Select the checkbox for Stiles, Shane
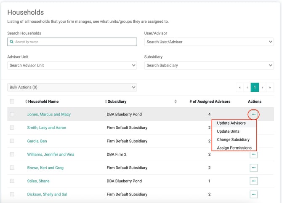This screenshot has height=203, width=282. 12,181
